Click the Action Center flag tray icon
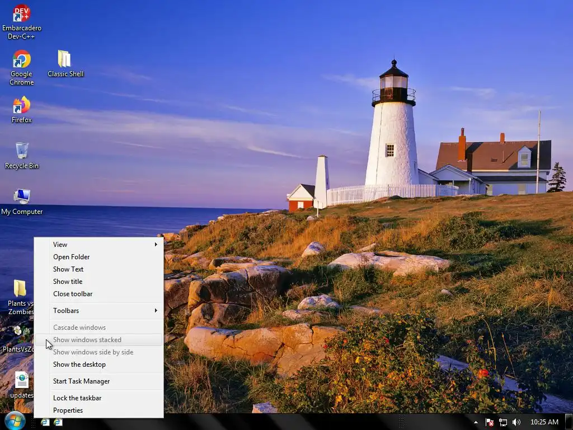The width and height of the screenshot is (573, 430). point(490,422)
